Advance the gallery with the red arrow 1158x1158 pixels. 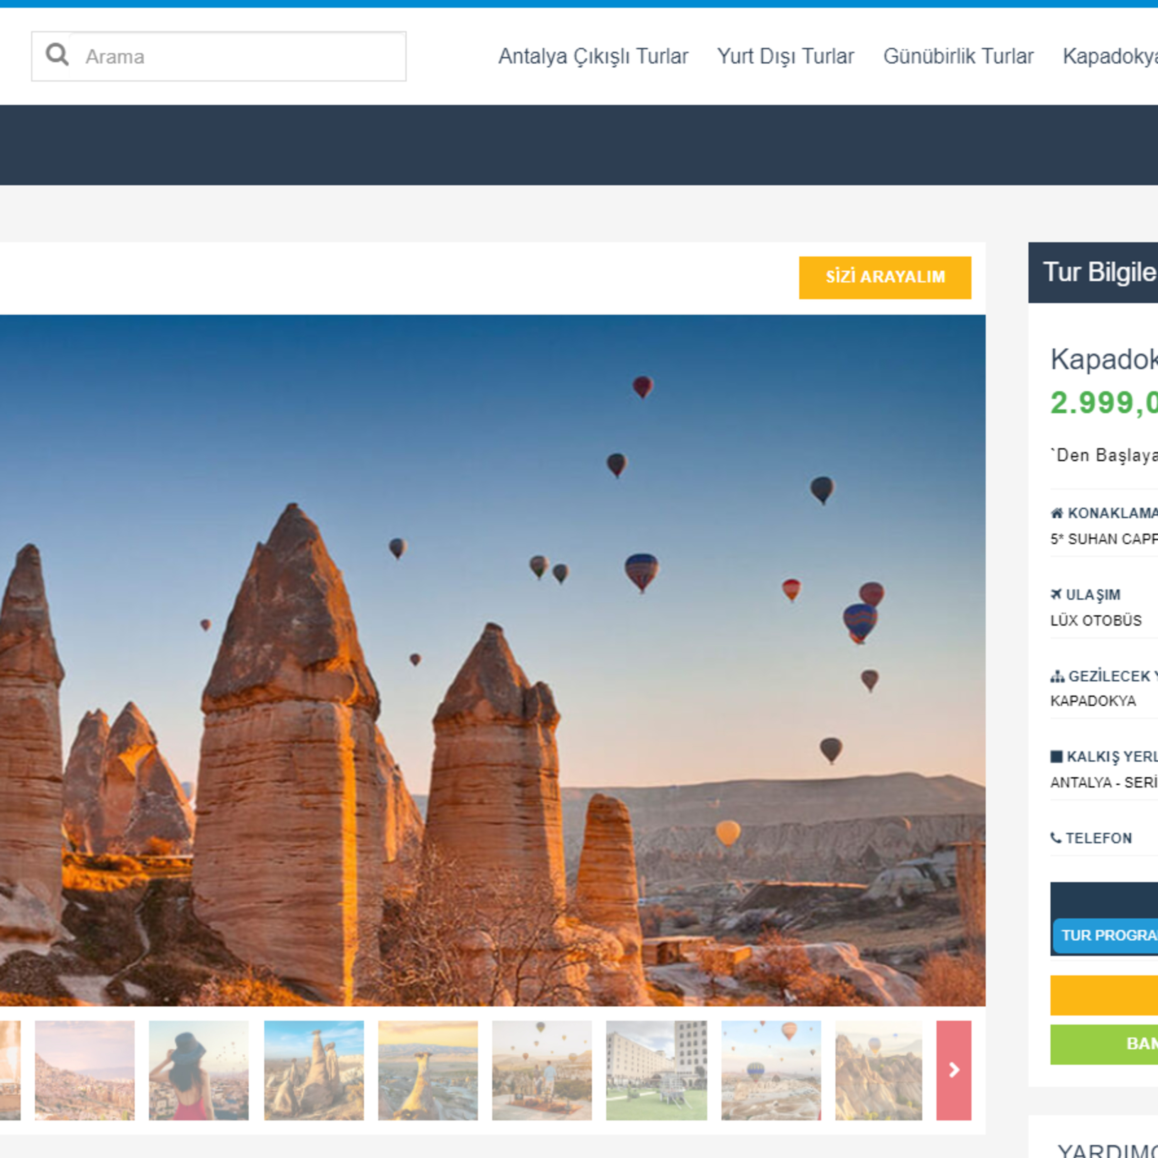point(953,1070)
